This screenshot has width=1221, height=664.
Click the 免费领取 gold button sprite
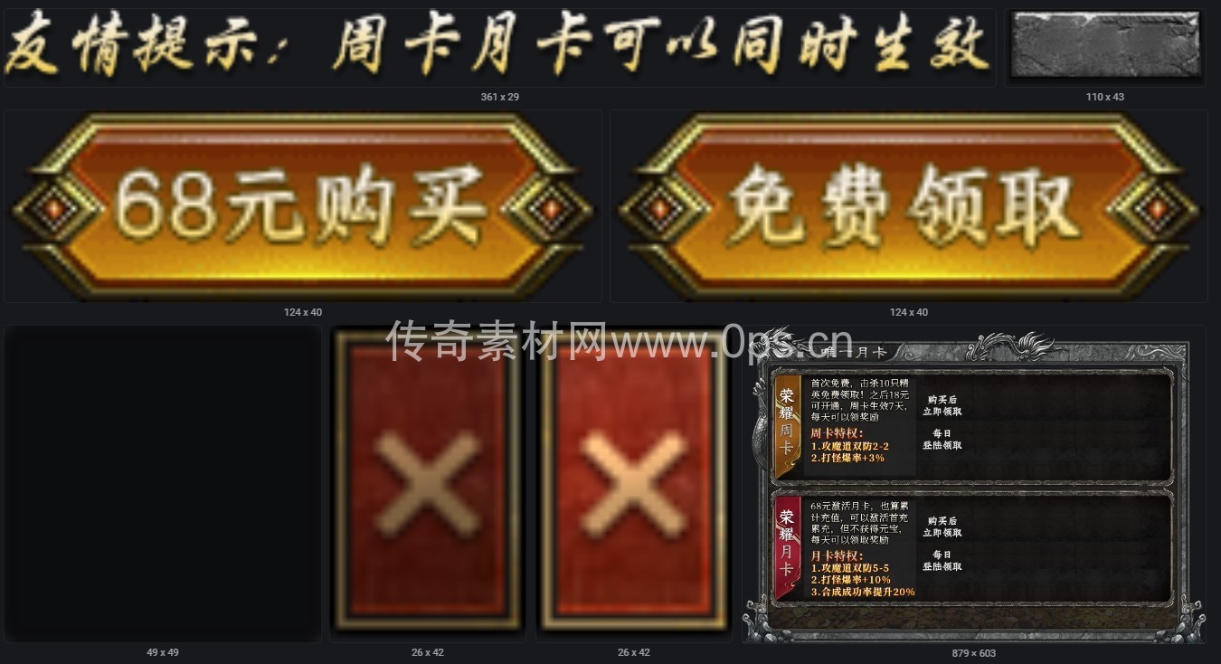tap(908, 206)
